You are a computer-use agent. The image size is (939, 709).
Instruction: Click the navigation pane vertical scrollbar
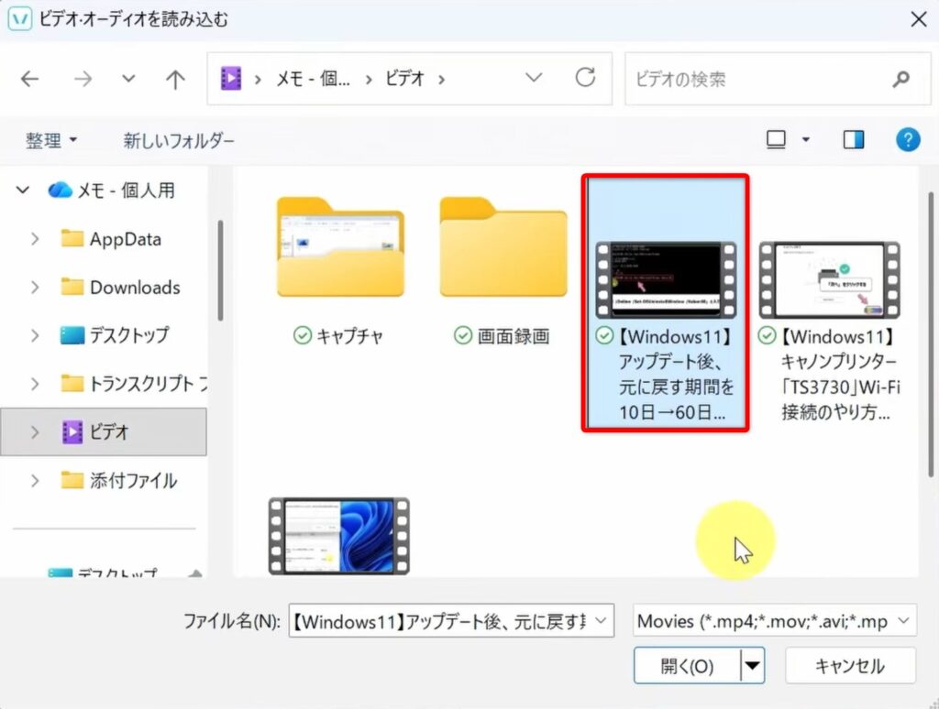(x=218, y=275)
